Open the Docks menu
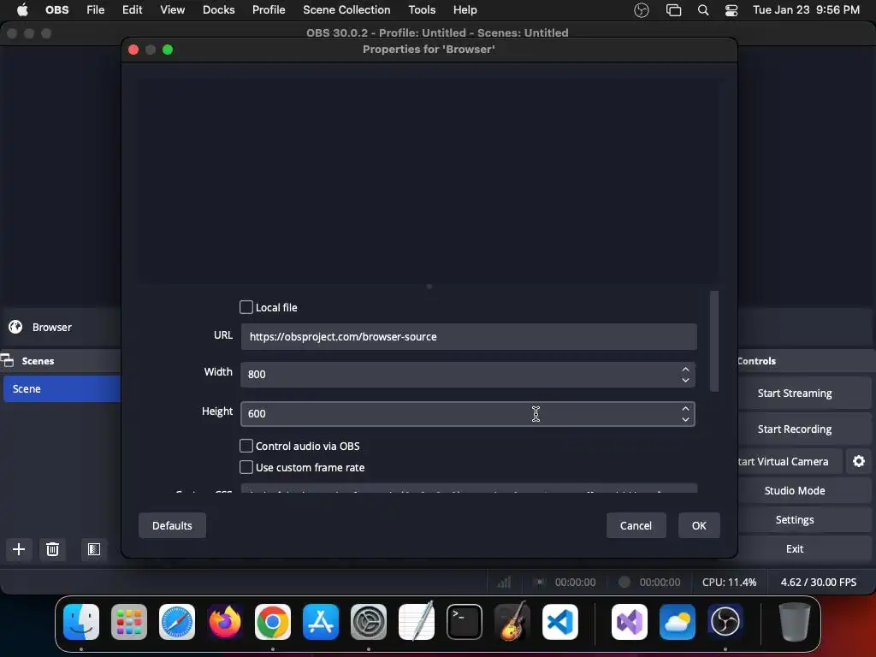This screenshot has width=876, height=657. click(x=218, y=10)
